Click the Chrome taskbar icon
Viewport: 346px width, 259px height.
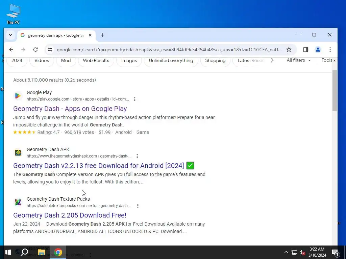(x=58, y=252)
